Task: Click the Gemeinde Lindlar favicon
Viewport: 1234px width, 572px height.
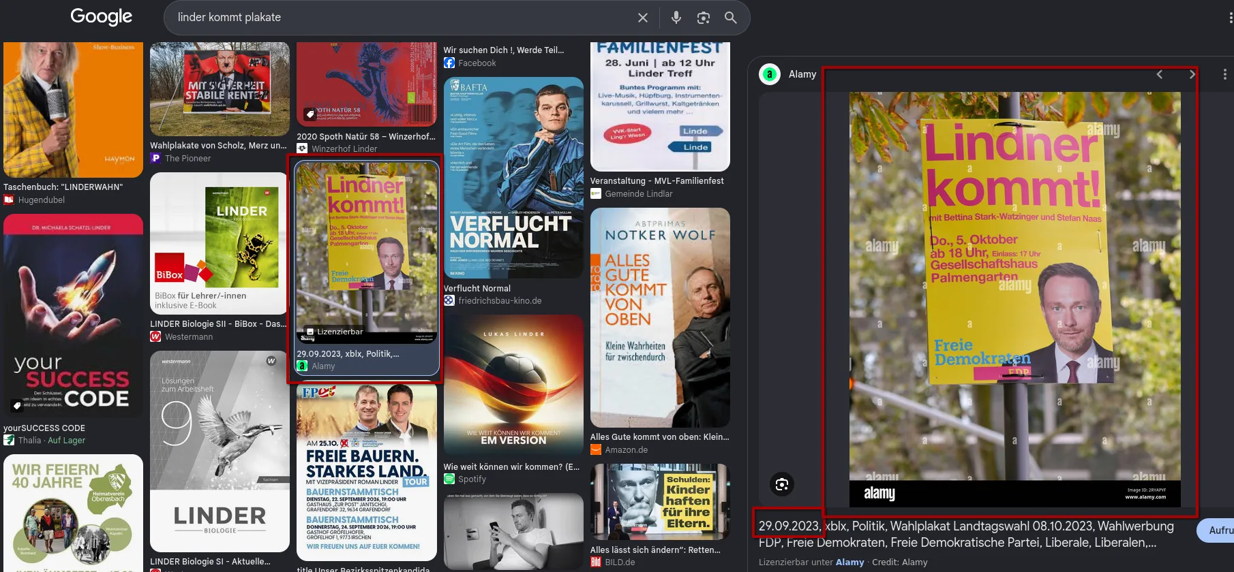Action: coord(596,194)
